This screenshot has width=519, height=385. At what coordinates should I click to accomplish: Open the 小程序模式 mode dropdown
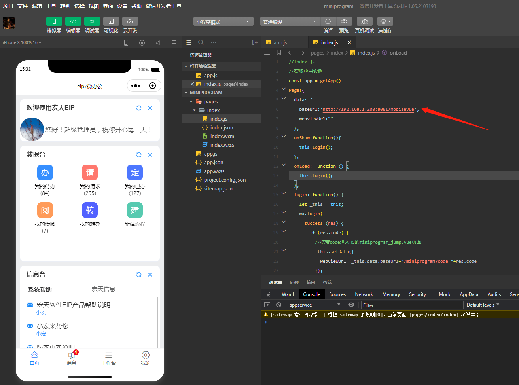point(224,22)
